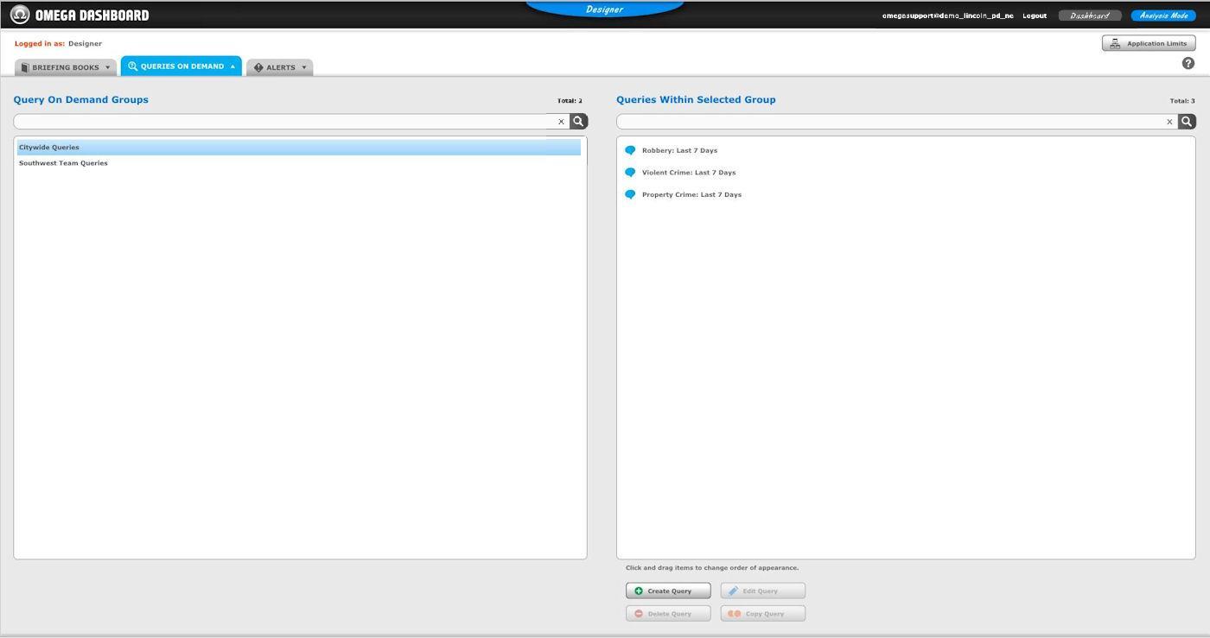Click the queries search magnifier icon

tap(1187, 122)
